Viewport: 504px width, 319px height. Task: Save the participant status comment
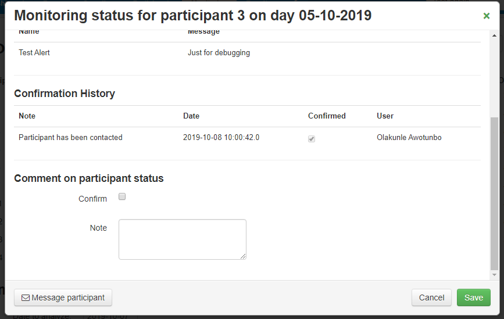coord(473,298)
